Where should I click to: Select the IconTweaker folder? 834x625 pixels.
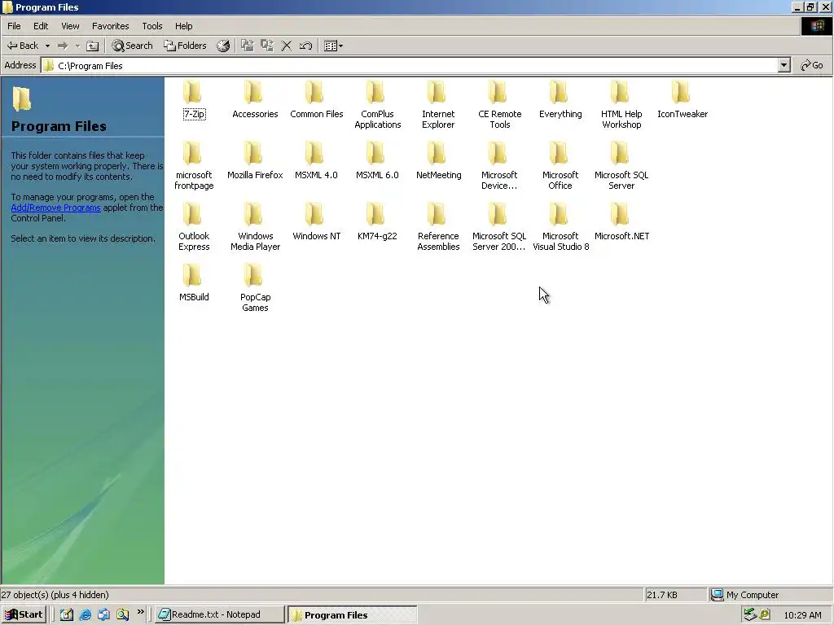pos(682,98)
